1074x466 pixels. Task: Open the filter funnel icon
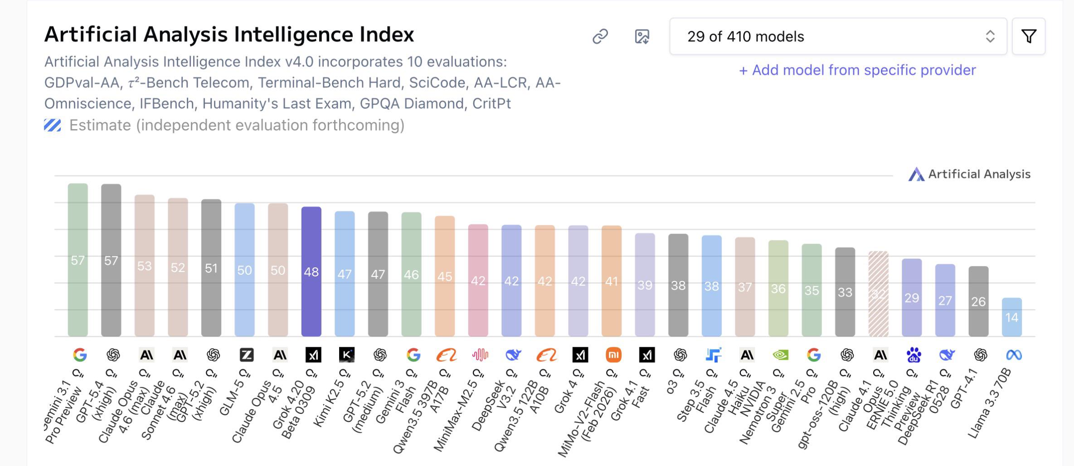tap(1029, 36)
